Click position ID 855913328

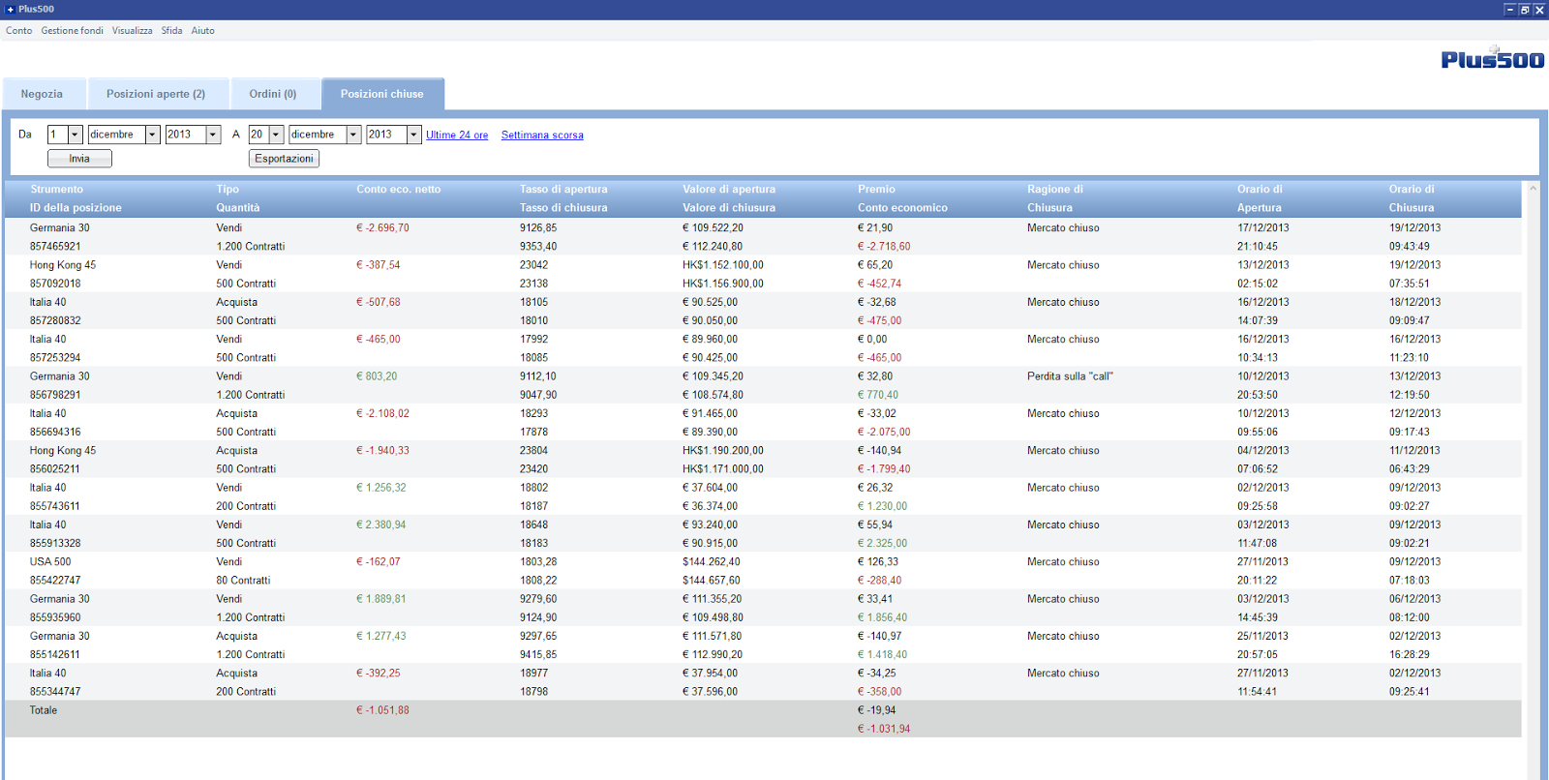[x=55, y=543]
